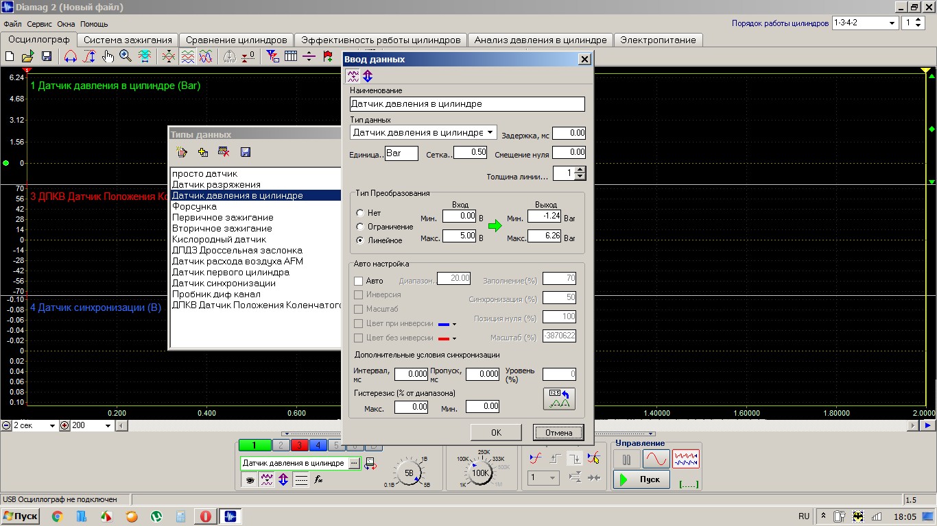Click the Отмена button
Screen dimensions: 937x526
point(558,432)
